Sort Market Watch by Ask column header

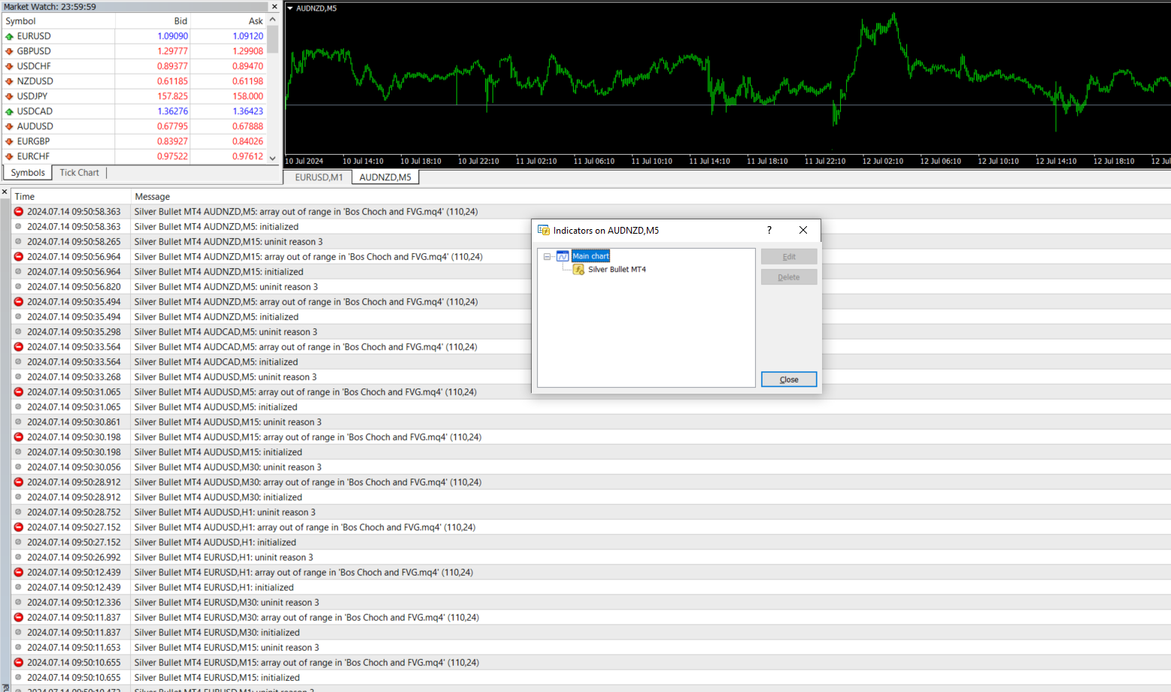[229, 21]
